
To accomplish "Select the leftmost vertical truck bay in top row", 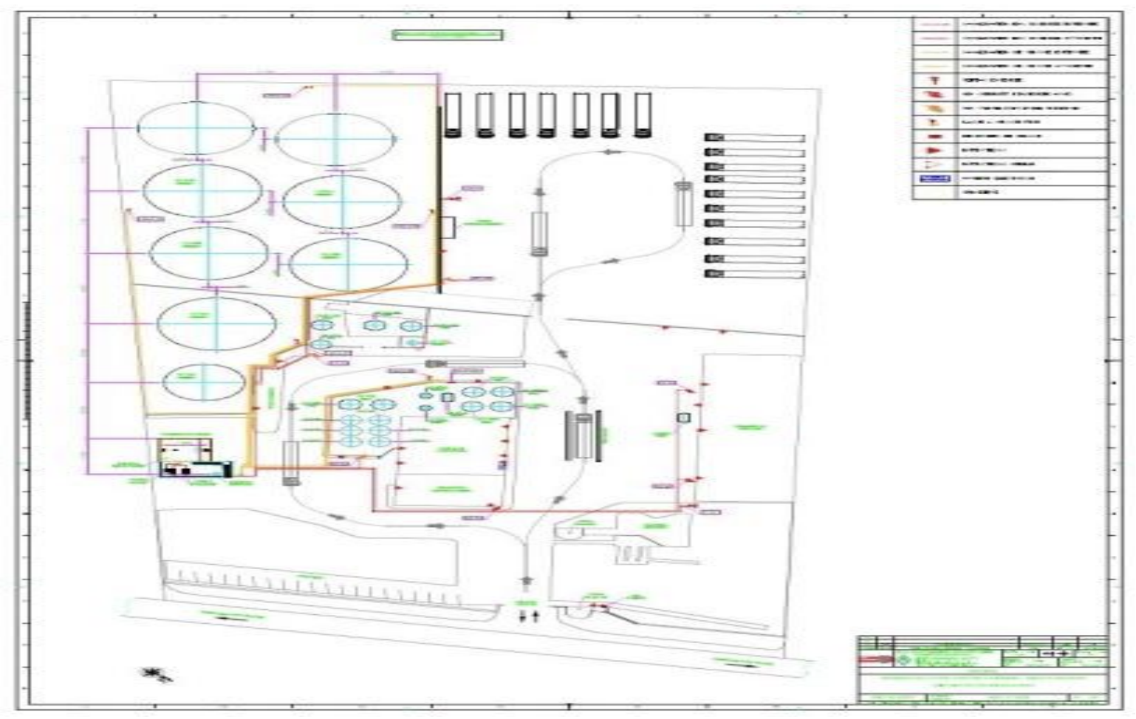I will 452,114.
